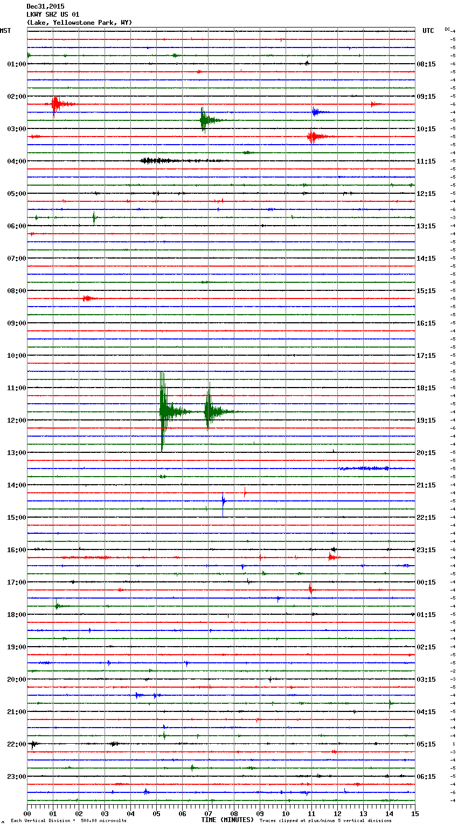The width and height of the screenshot is (458, 828).
Task: Select the station code LKWY SHZ US 01
Action: point(53,15)
